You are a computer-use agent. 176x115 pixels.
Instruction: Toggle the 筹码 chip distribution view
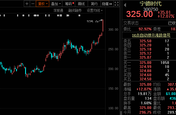[x=68, y=4]
